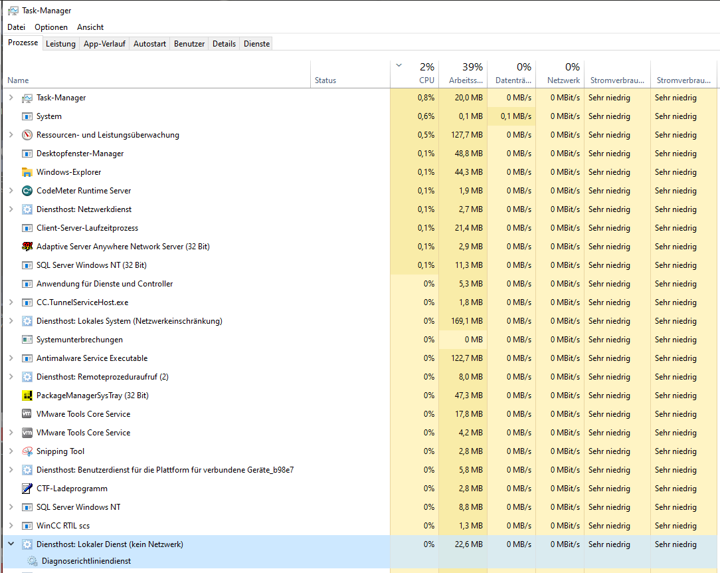Click the Windows-Explorer folder icon
The height and width of the screenshot is (573, 720).
click(27, 172)
